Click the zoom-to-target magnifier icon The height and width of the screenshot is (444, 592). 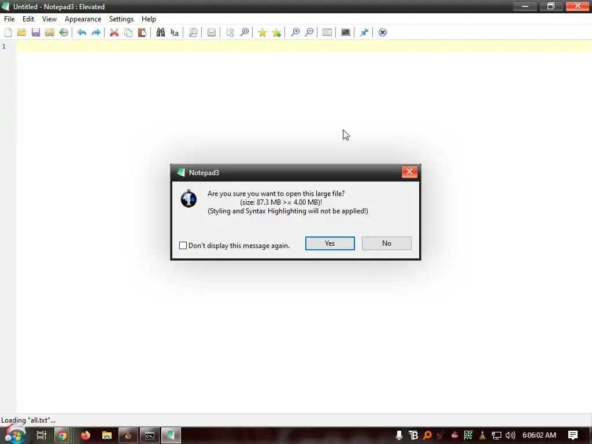(x=245, y=32)
